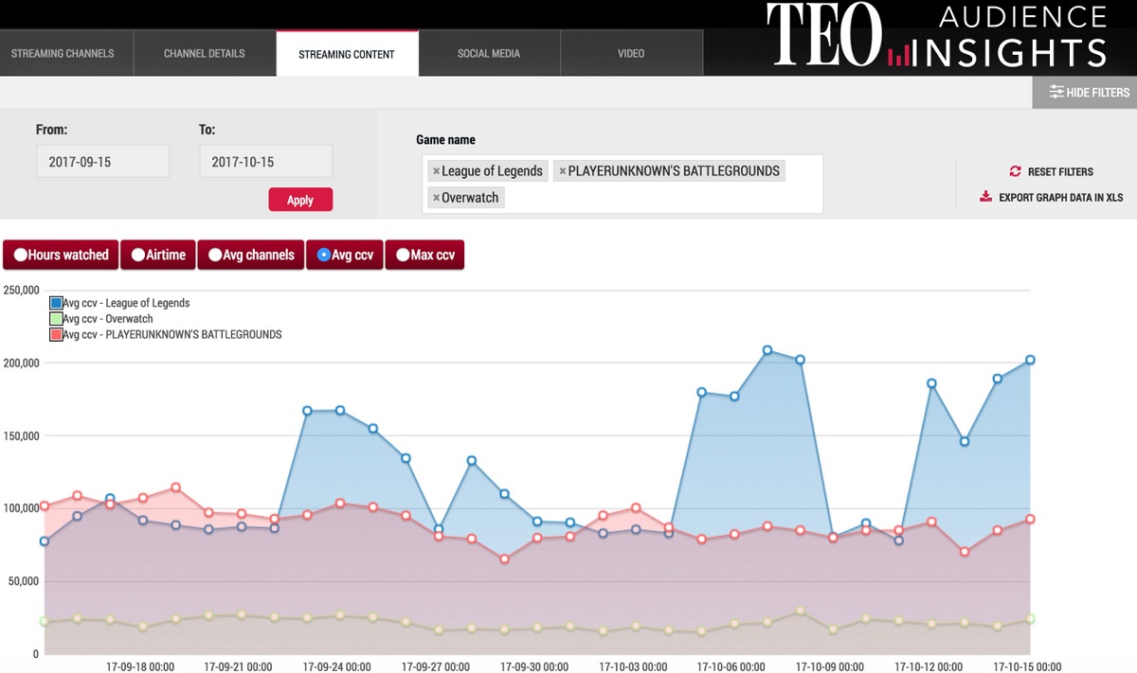Image resolution: width=1137 pixels, height=673 pixels.
Task: Click 'Avg ccv - Overwatch' legend label
Action: click(x=108, y=319)
